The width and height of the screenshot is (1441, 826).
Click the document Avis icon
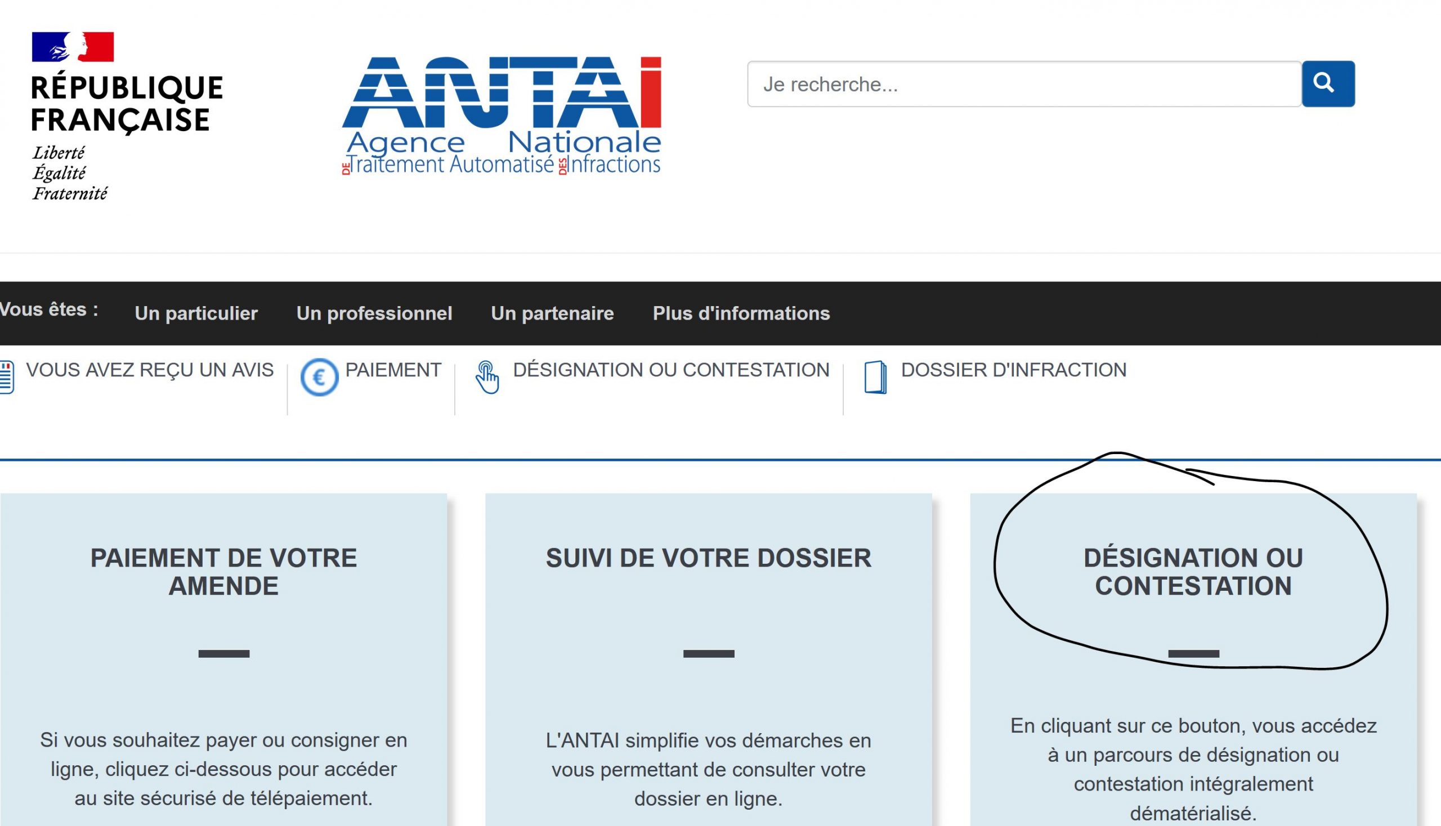(7, 377)
